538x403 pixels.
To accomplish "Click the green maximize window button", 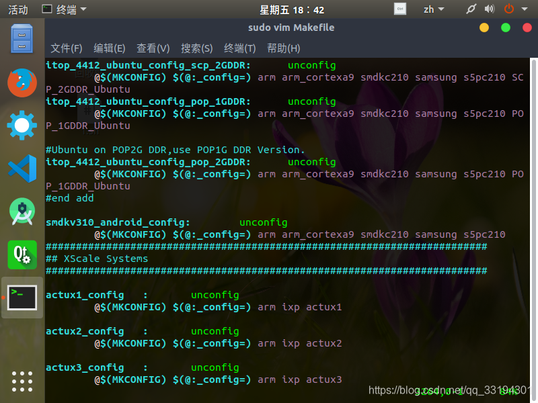I will [x=506, y=28].
